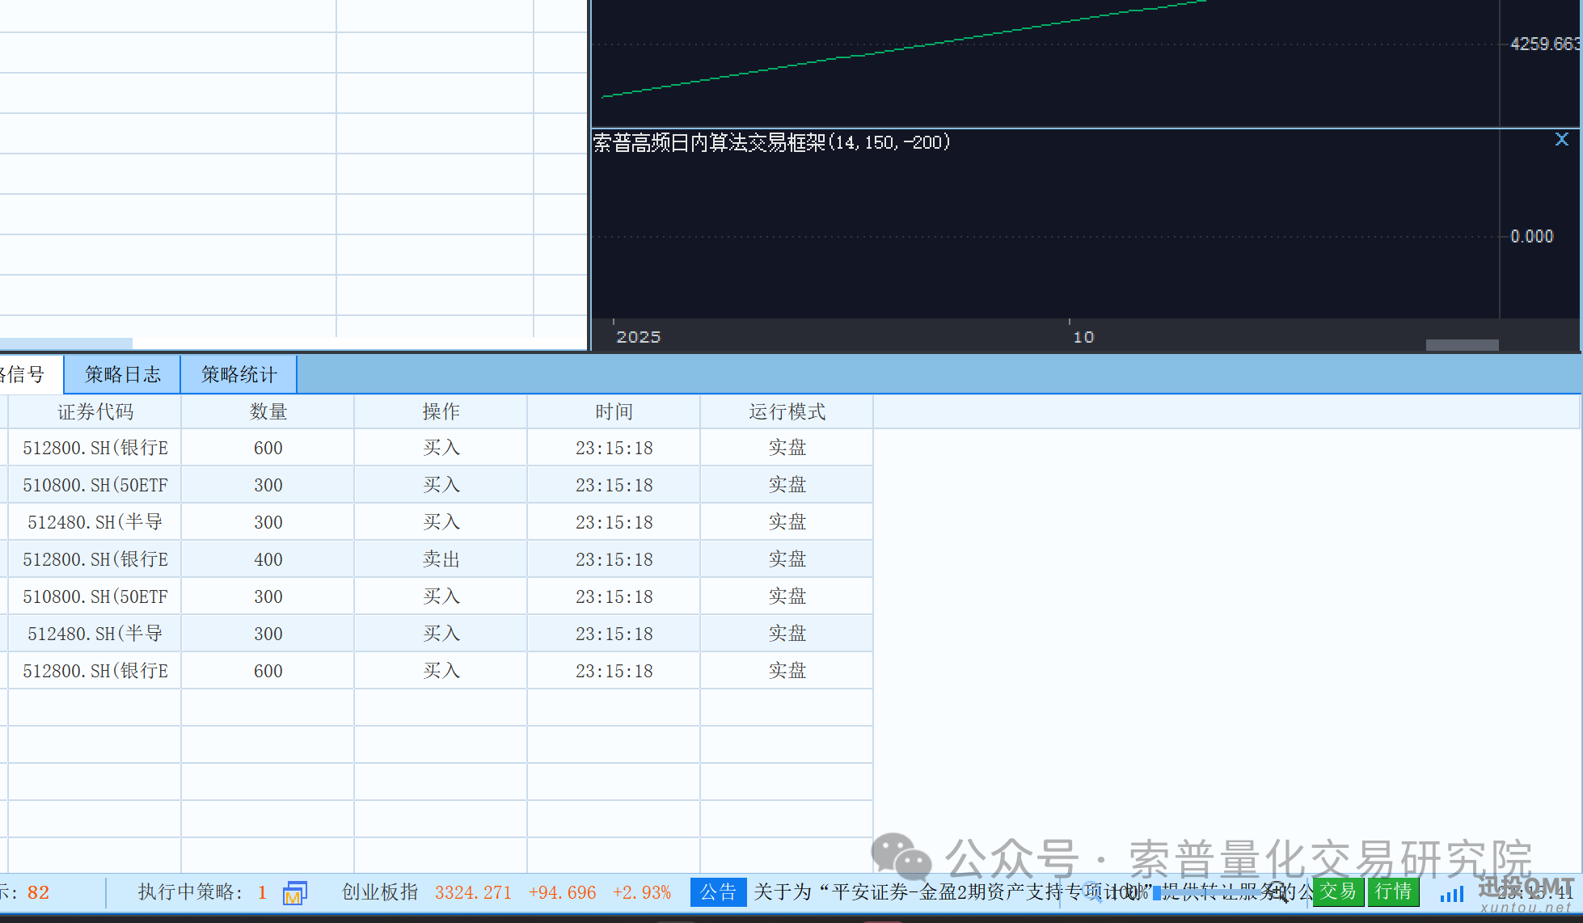
Task: Click the indicator label 索普高频日内算法交易框架
Action: pos(771,142)
